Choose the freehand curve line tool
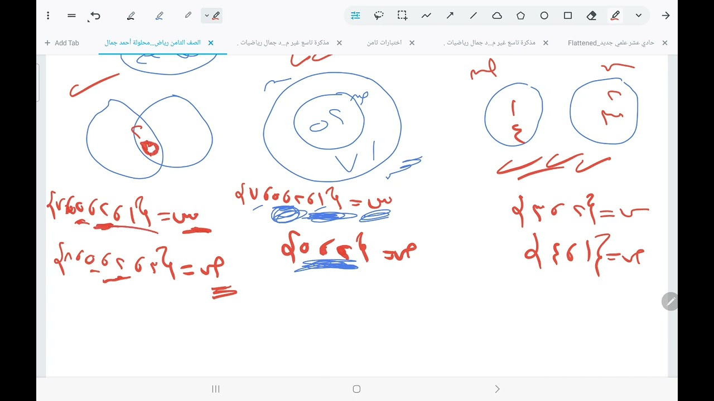Image resolution: width=714 pixels, height=401 pixels. coord(426,16)
